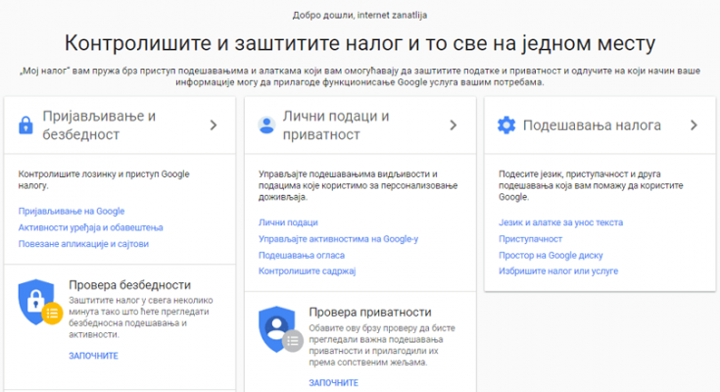This screenshot has height=392, width=720.
Task: Click the security checkup shield icon
Action: (x=40, y=302)
